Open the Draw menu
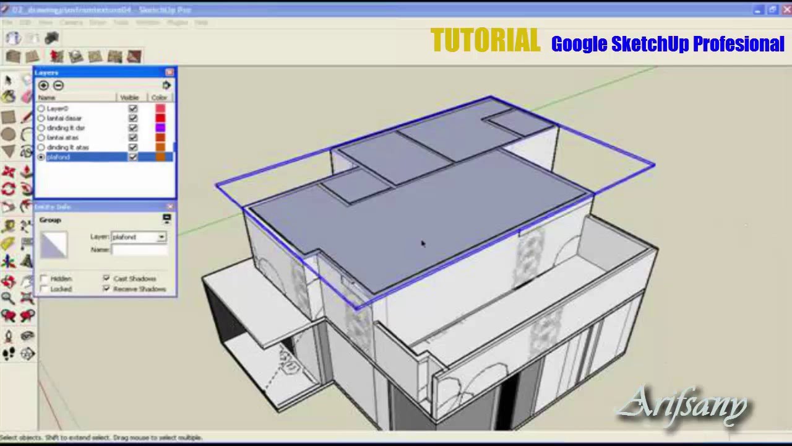 [x=98, y=22]
